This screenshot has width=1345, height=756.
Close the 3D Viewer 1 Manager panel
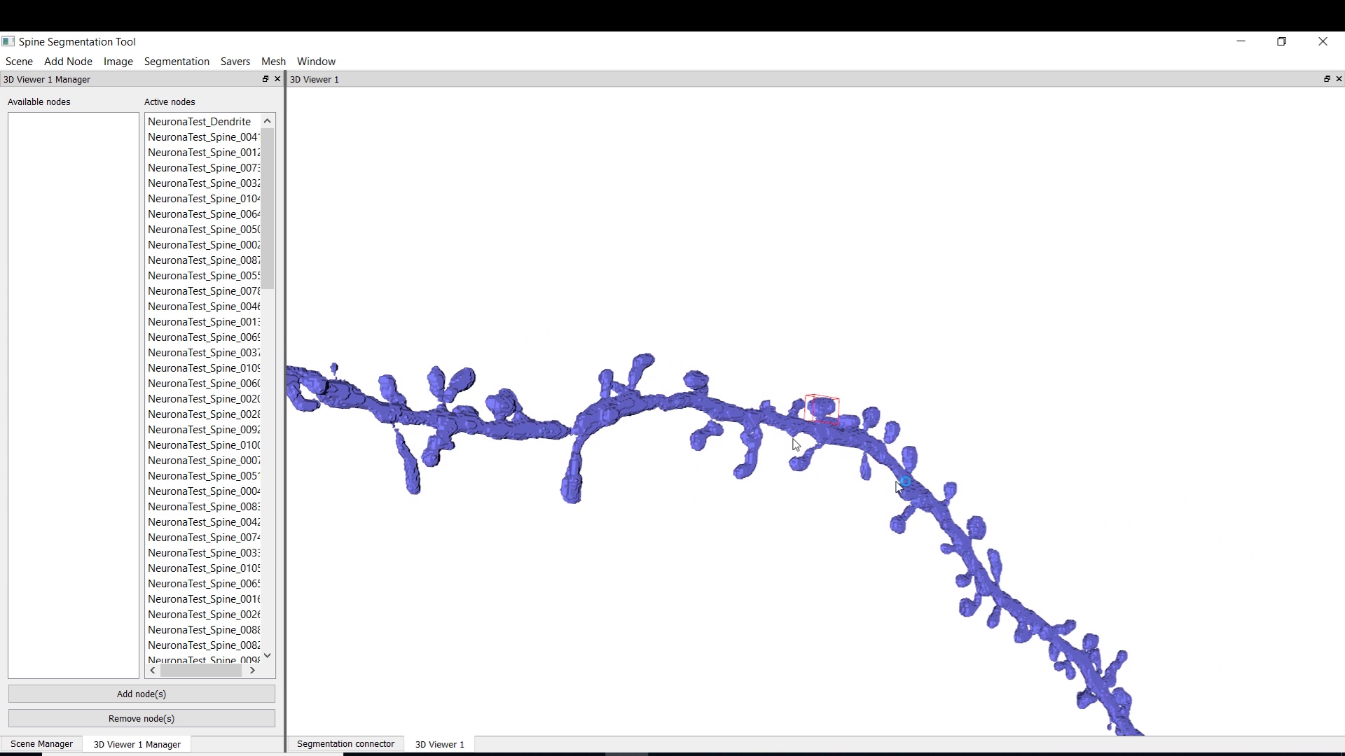pyautogui.click(x=277, y=79)
